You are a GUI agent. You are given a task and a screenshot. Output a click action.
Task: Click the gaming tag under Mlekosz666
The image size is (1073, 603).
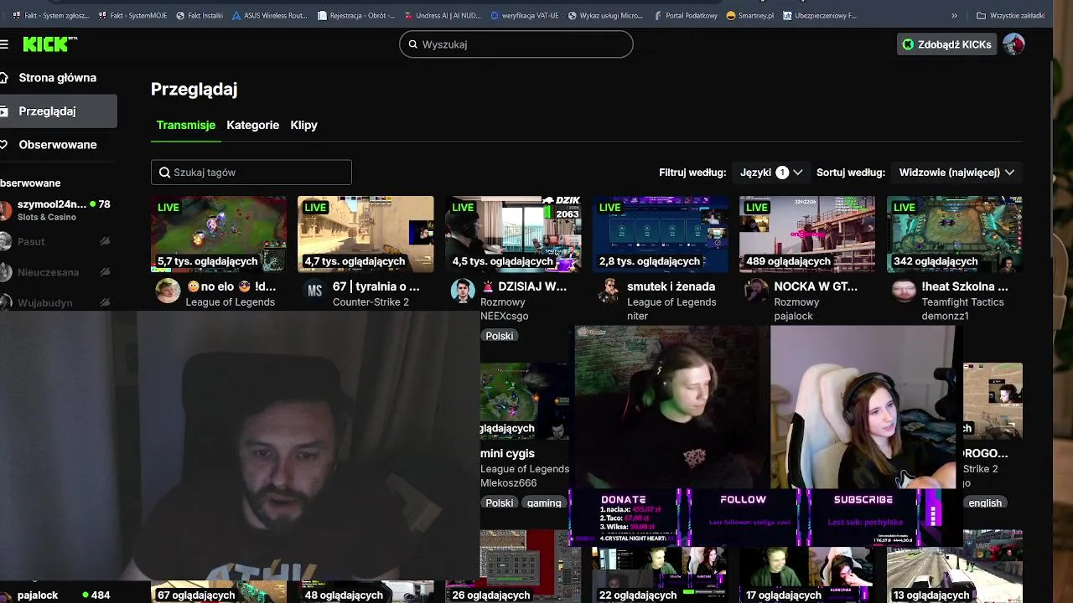tap(544, 503)
